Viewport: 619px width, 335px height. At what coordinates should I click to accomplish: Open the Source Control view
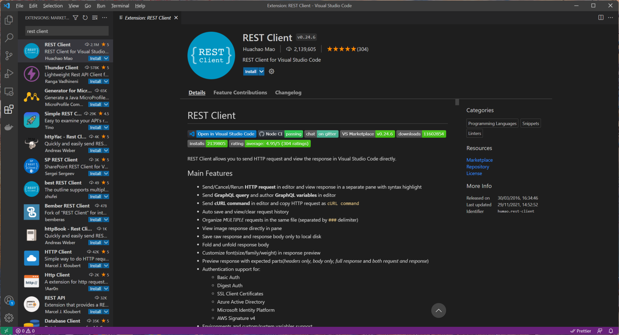click(x=9, y=56)
